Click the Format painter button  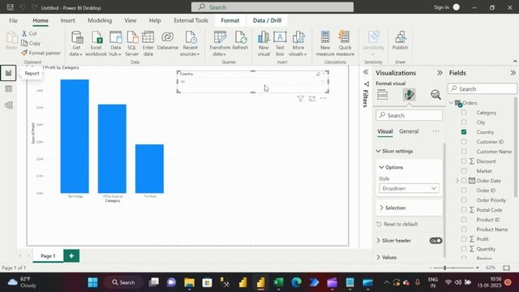pyautogui.click(x=41, y=53)
